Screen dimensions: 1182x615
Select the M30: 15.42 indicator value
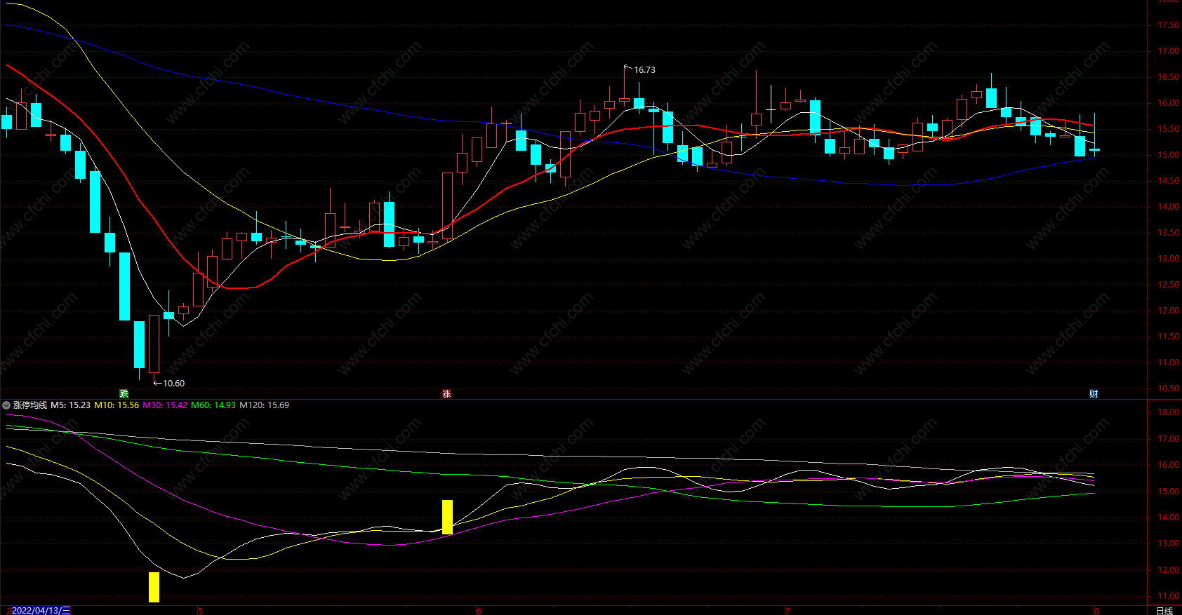pyautogui.click(x=165, y=405)
